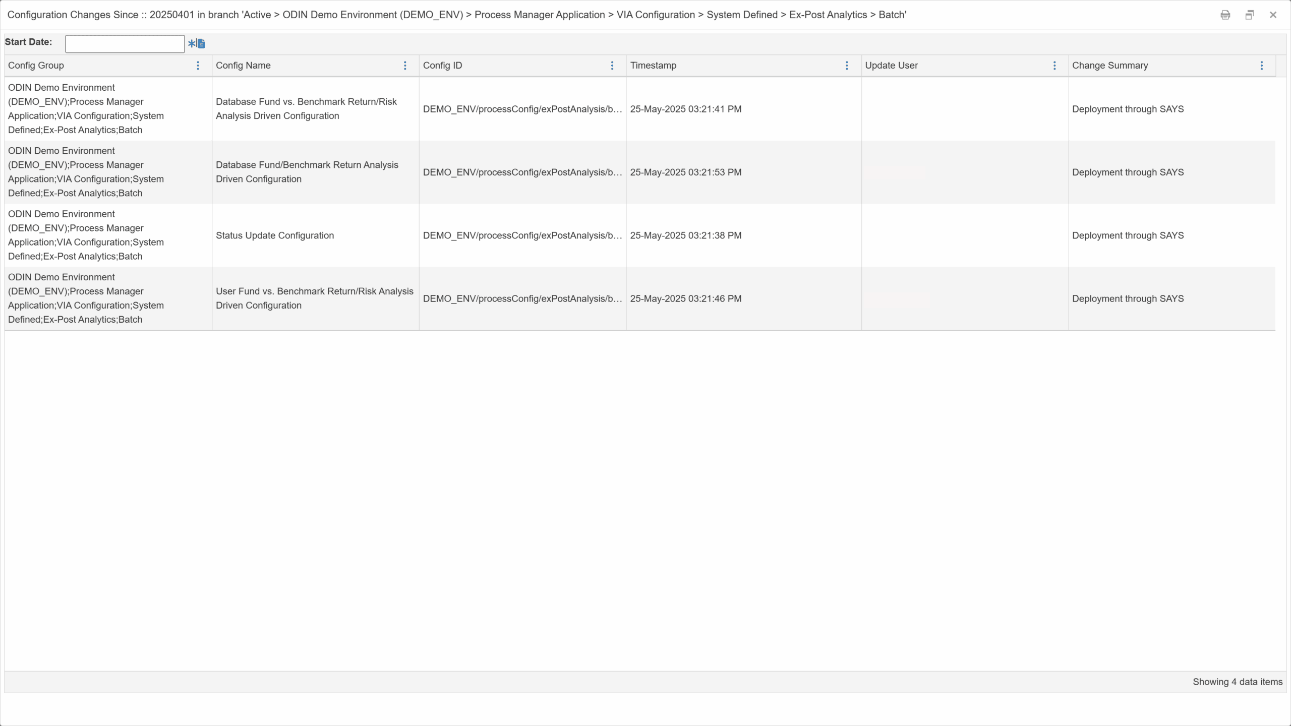Screen dimensions: 1291x726
Task: Click 'Deployment through SAYS' in 03:21:53 PM row
Action: pos(1128,172)
